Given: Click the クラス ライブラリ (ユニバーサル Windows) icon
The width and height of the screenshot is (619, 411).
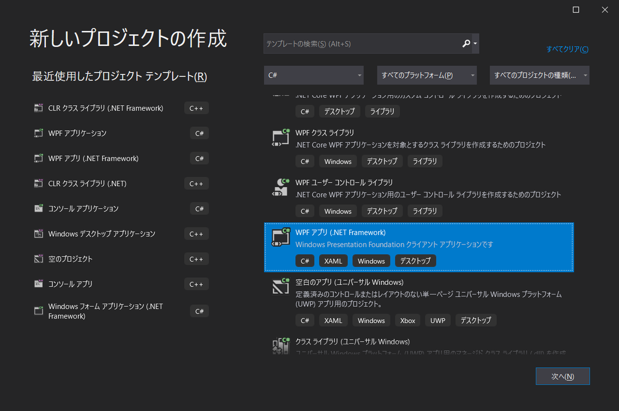Looking at the screenshot, I should coord(281,346).
